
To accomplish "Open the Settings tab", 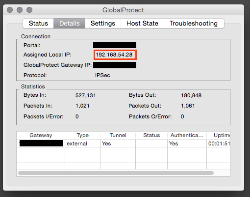I will (x=103, y=24).
